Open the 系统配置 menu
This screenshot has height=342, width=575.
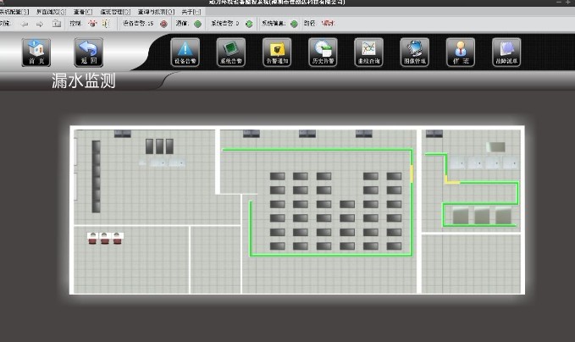pos(14,13)
